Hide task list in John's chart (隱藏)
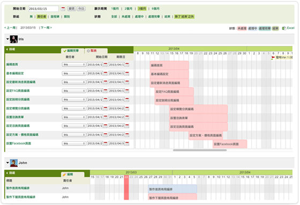Image resolution: width=300 pixels, height=205 pixels. pos(11,173)
